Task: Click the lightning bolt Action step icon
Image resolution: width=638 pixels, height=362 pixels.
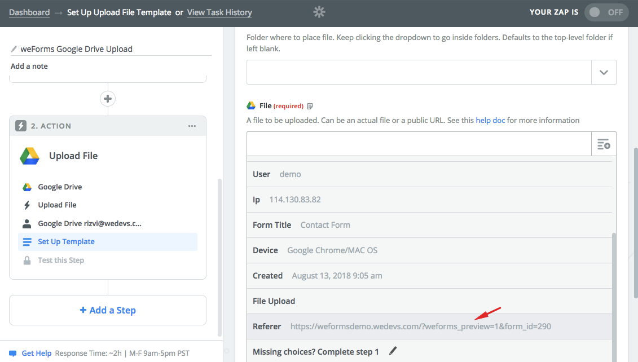Action: pos(21,126)
